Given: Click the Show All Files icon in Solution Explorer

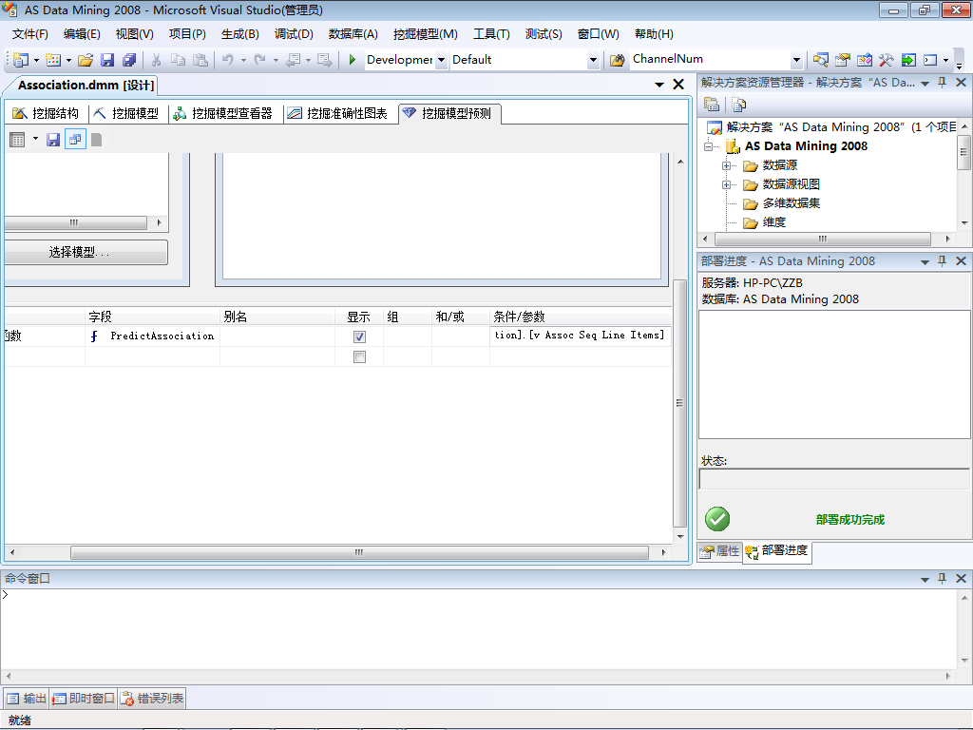Looking at the screenshot, I should pos(738,105).
